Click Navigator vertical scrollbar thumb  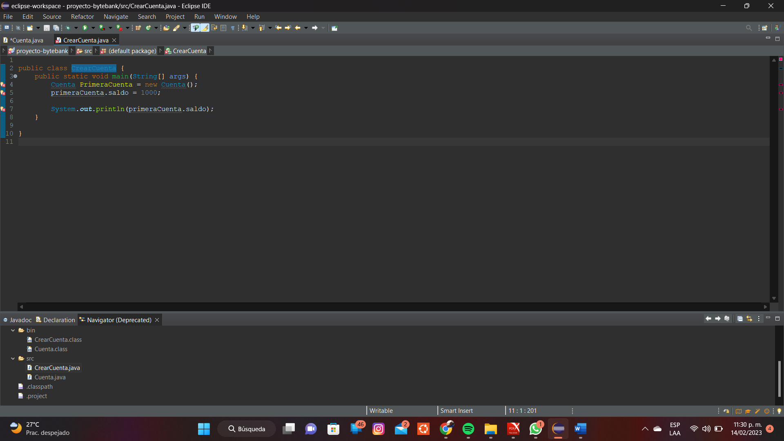click(x=779, y=379)
